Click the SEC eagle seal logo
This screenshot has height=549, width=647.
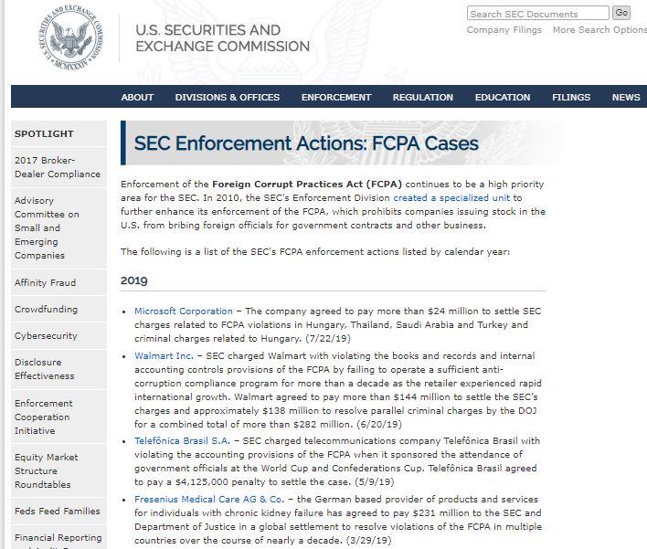pos(70,37)
